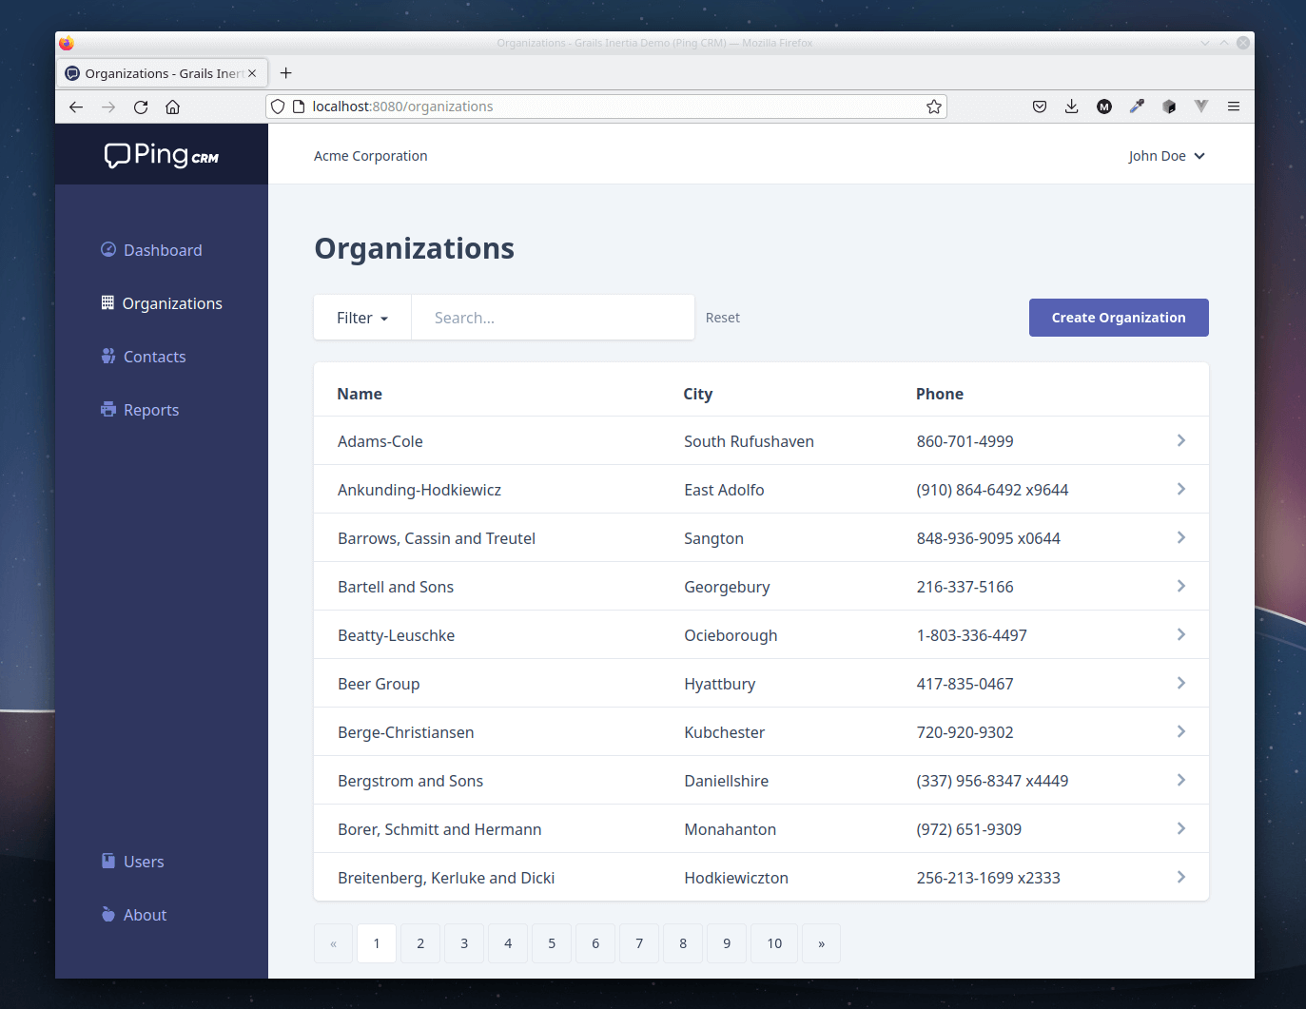Open a new tab with the plus icon
Screen dimensions: 1306x1009
click(x=285, y=73)
